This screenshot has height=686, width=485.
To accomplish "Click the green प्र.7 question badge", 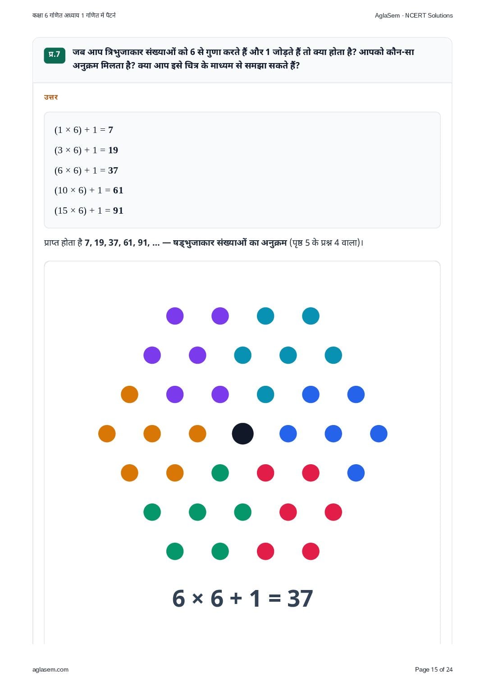I will [x=55, y=55].
